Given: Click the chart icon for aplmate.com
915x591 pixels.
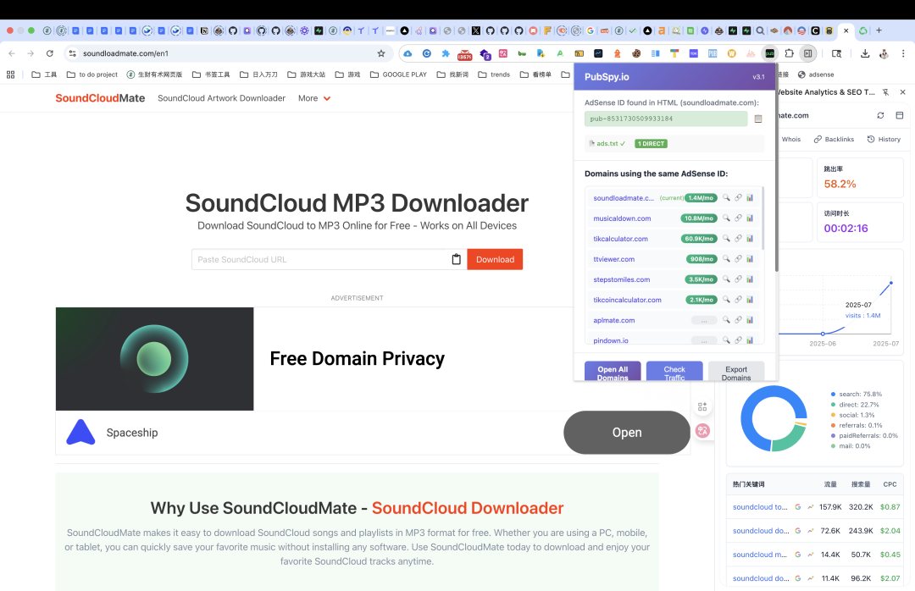Looking at the screenshot, I should click(x=750, y=320).
